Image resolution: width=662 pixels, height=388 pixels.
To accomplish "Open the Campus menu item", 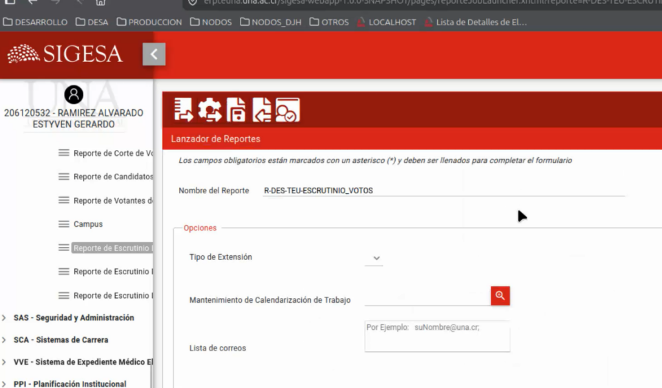I will click(88, 224).
